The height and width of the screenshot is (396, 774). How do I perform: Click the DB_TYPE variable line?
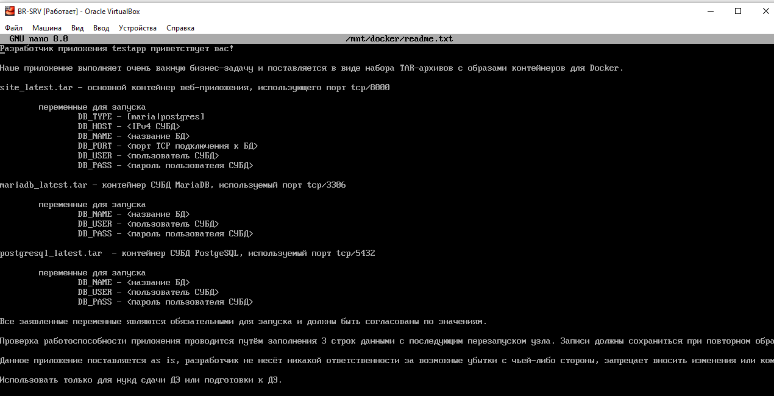point(141,117)
